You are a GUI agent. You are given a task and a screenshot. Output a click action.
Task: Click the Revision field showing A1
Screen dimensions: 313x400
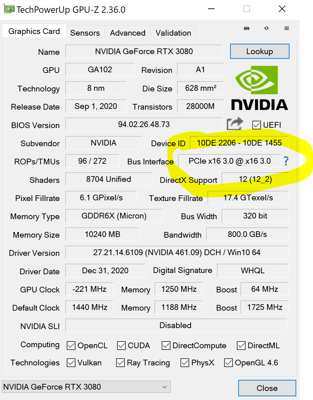[x=200, y=70]
